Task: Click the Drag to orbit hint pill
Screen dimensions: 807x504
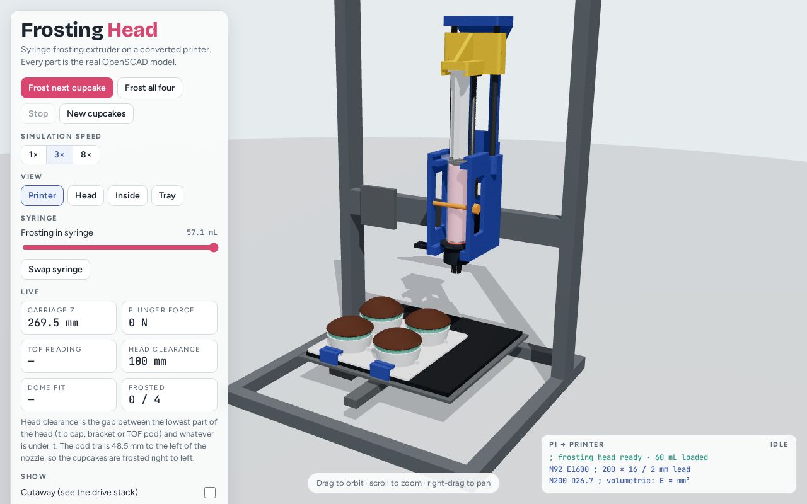Action: click(x=403, y=483)
